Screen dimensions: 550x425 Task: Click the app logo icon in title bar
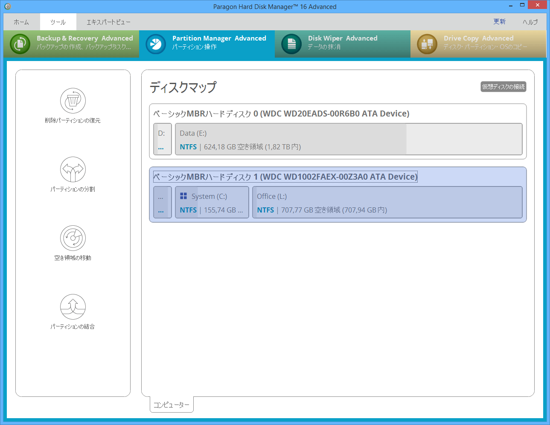[7, 6]
